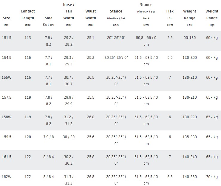
Task: Select the 135-230 lbs weight cell
Action: pyautogui.click(x=190, y=137)
